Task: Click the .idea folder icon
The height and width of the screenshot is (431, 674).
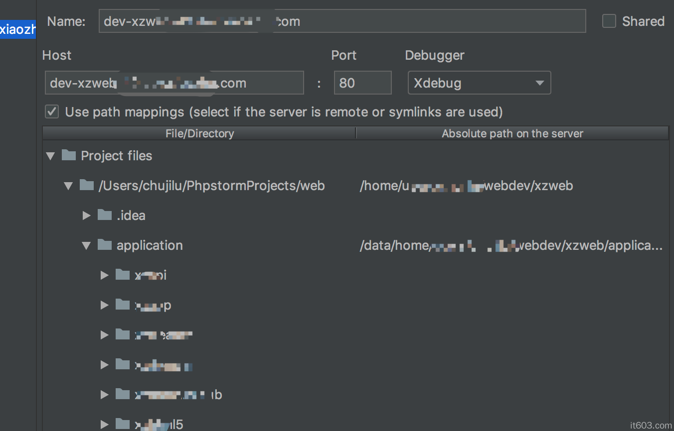Action: coord(104,215)
